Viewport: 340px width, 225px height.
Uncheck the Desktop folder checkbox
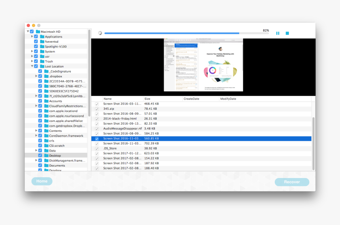(40, 155)
